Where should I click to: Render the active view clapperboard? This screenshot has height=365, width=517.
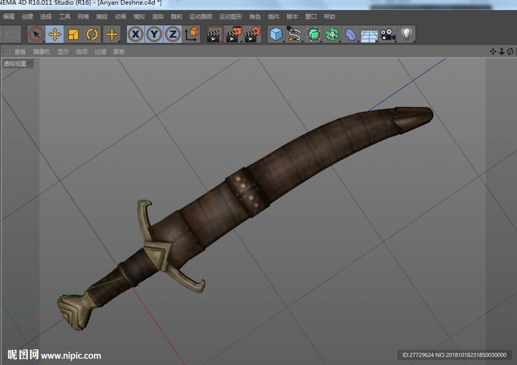tap(214, 34)
